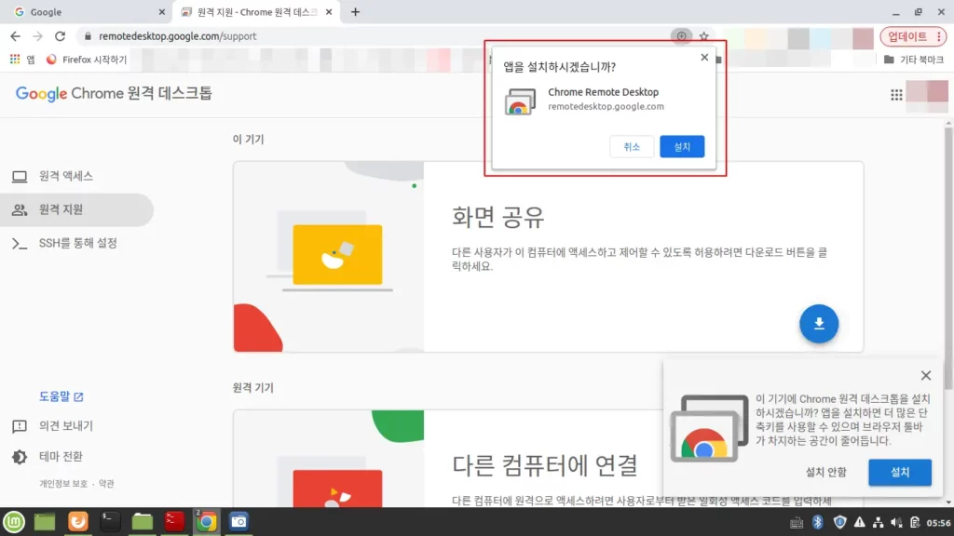
Task: Click the warning triangle tray icon
Action: click(x=859, y=522)
